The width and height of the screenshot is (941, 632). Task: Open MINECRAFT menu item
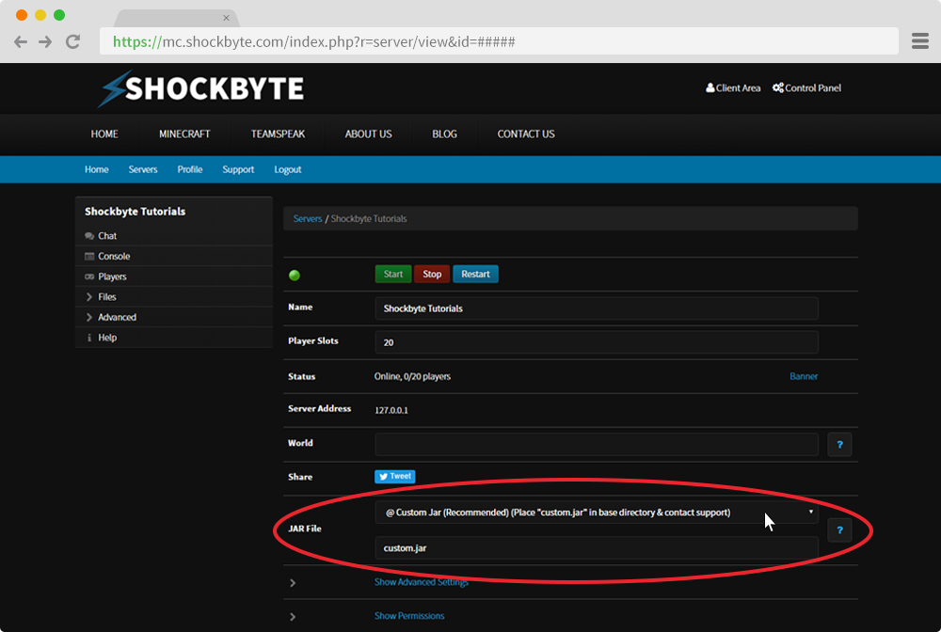[184, 134]
